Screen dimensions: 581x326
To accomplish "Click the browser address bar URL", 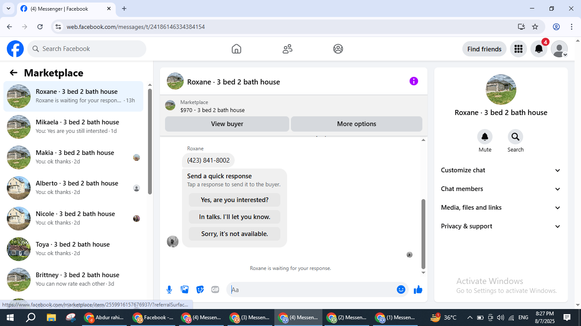I will [136, 27].
